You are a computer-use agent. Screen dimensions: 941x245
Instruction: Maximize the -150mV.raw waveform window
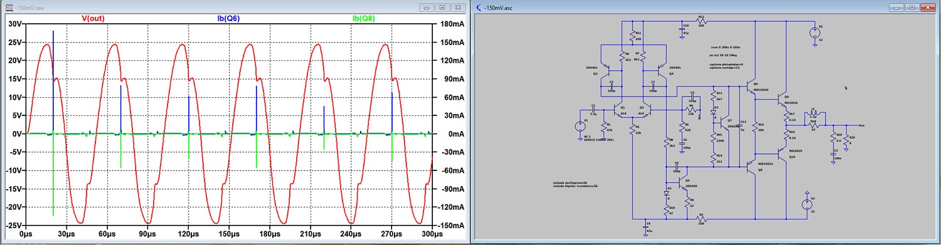click(442, 7)
